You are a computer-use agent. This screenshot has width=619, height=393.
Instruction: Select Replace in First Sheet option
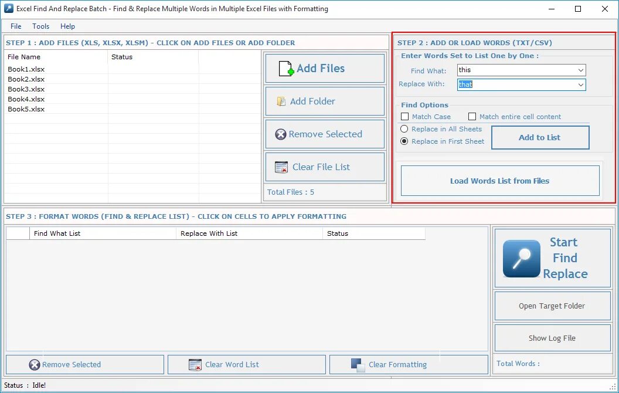pos(404,141)
